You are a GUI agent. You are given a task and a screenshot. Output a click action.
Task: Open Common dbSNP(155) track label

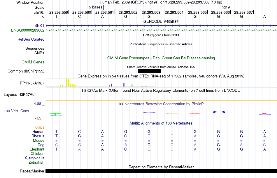pyautogui.click(x=26, y=71)
